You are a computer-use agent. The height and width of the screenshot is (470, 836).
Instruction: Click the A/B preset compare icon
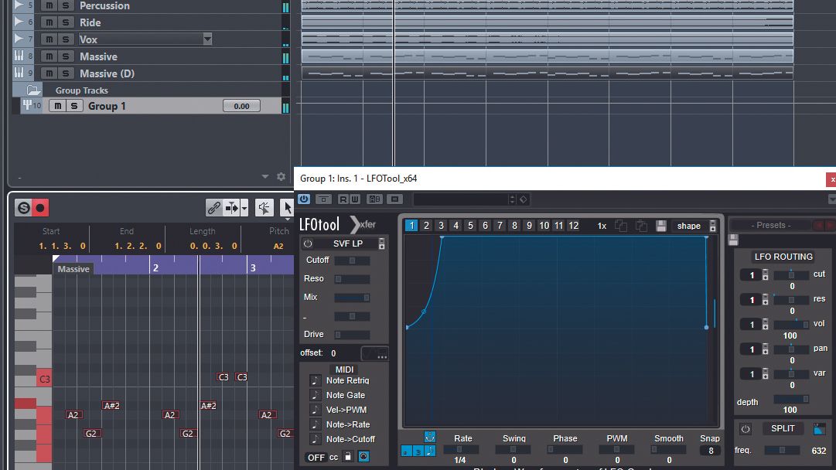coord(374,199)
